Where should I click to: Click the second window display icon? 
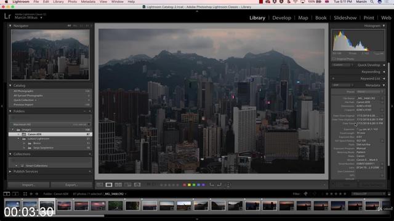15,194
